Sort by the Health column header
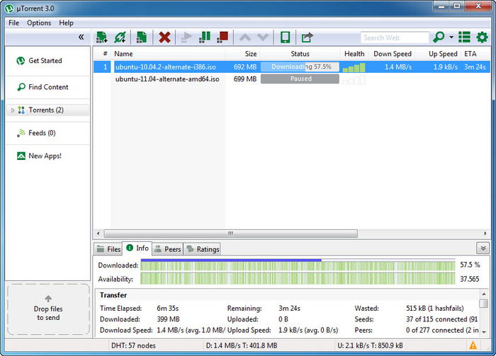The height and width of the screenshot is (356, 496). coord(354,54)
